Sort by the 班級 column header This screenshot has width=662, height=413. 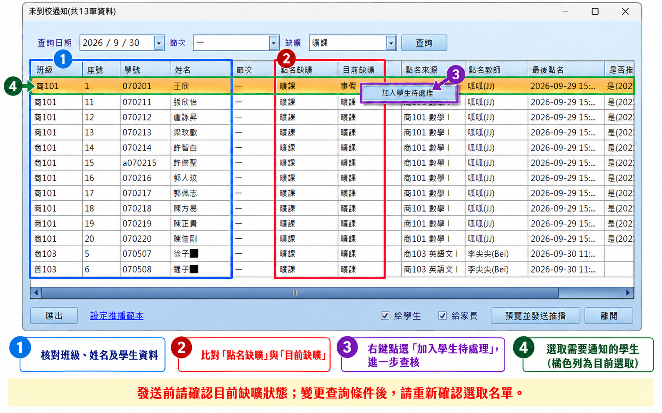pos(57,70)
